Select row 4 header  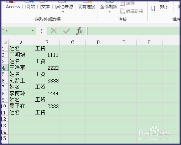tap(5, 68)
